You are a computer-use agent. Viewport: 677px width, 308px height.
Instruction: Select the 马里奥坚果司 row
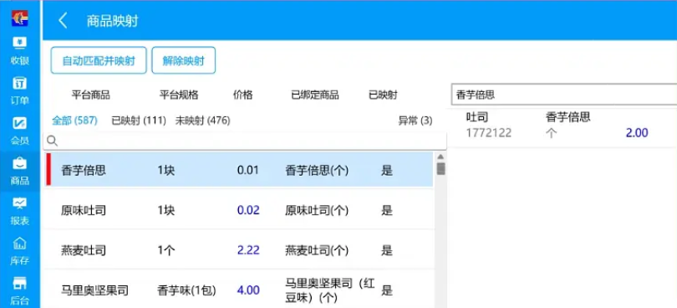tap(238, 290)
